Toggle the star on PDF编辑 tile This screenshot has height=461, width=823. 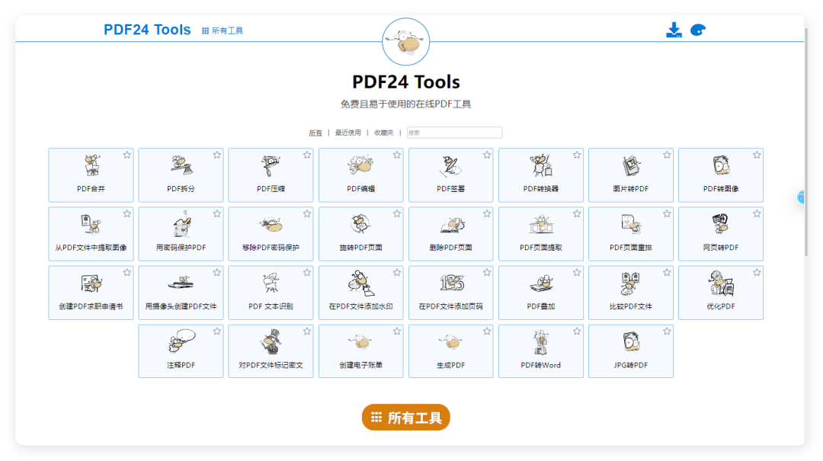pos(397,155)
